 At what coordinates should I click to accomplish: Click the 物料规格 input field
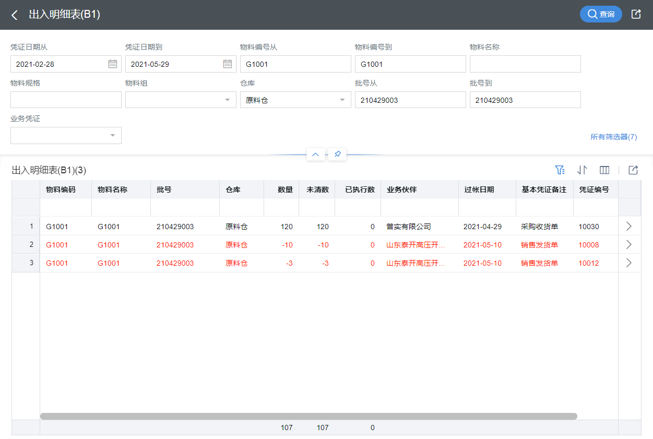click(66, 100)
